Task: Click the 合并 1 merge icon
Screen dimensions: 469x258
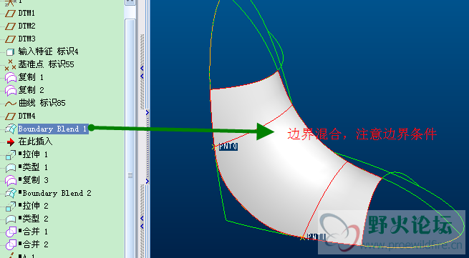Action: tap(11, 232)
